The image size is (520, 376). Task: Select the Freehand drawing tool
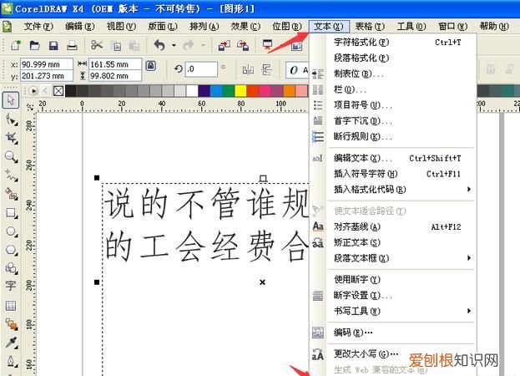[12, 175]
